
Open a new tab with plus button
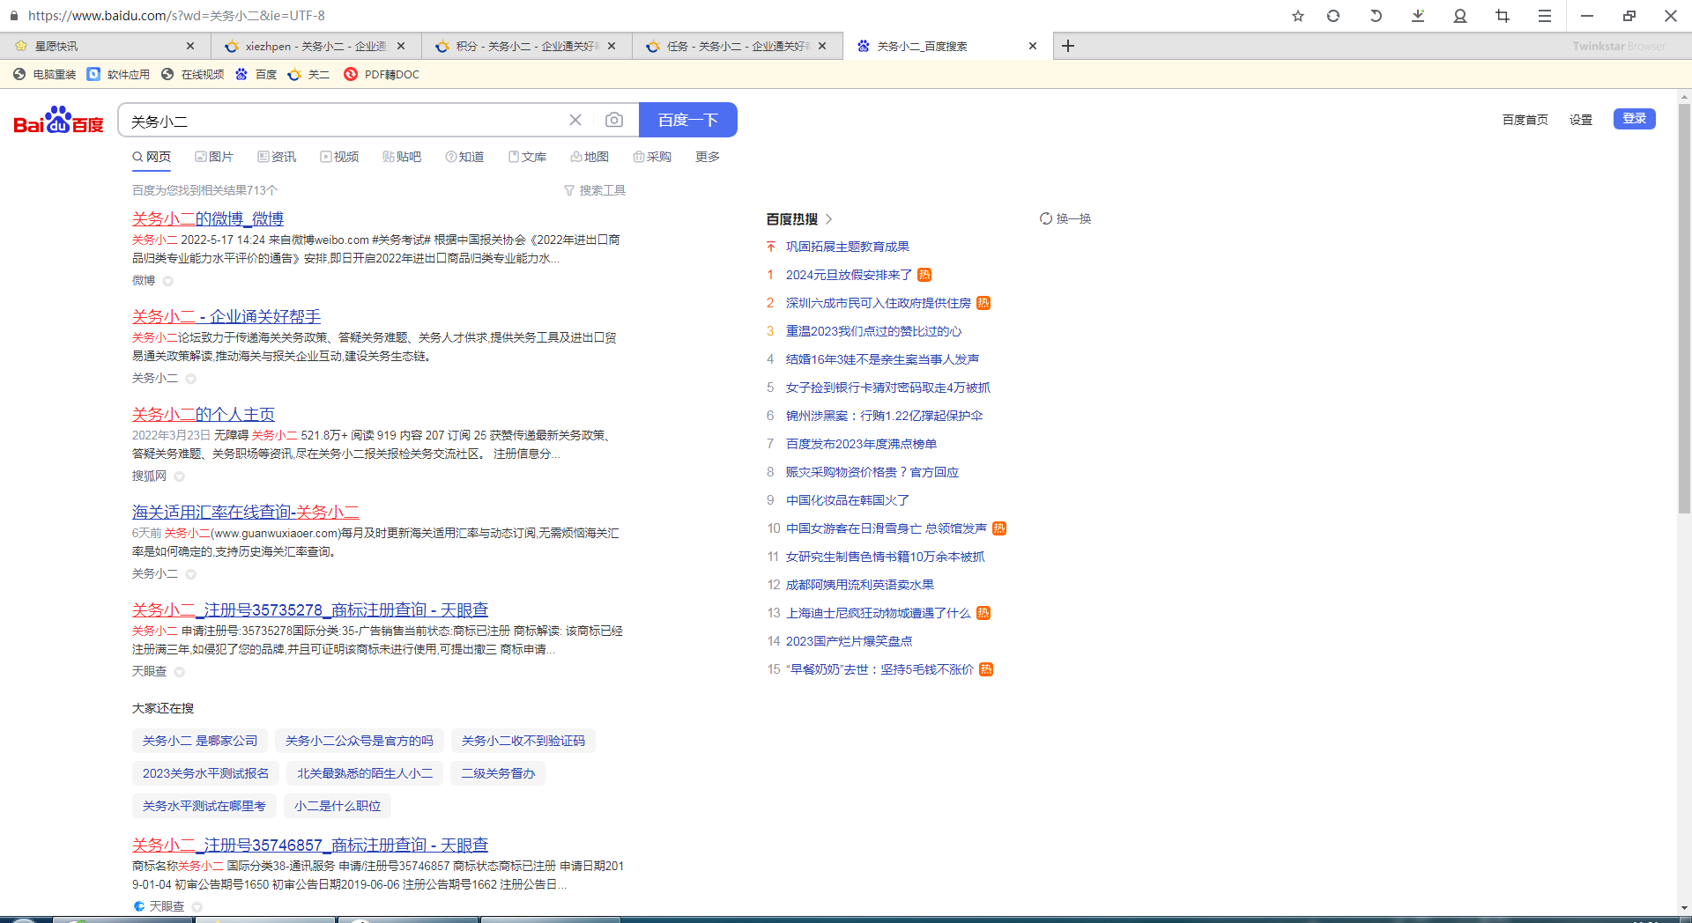click(x=1068, y=46)
